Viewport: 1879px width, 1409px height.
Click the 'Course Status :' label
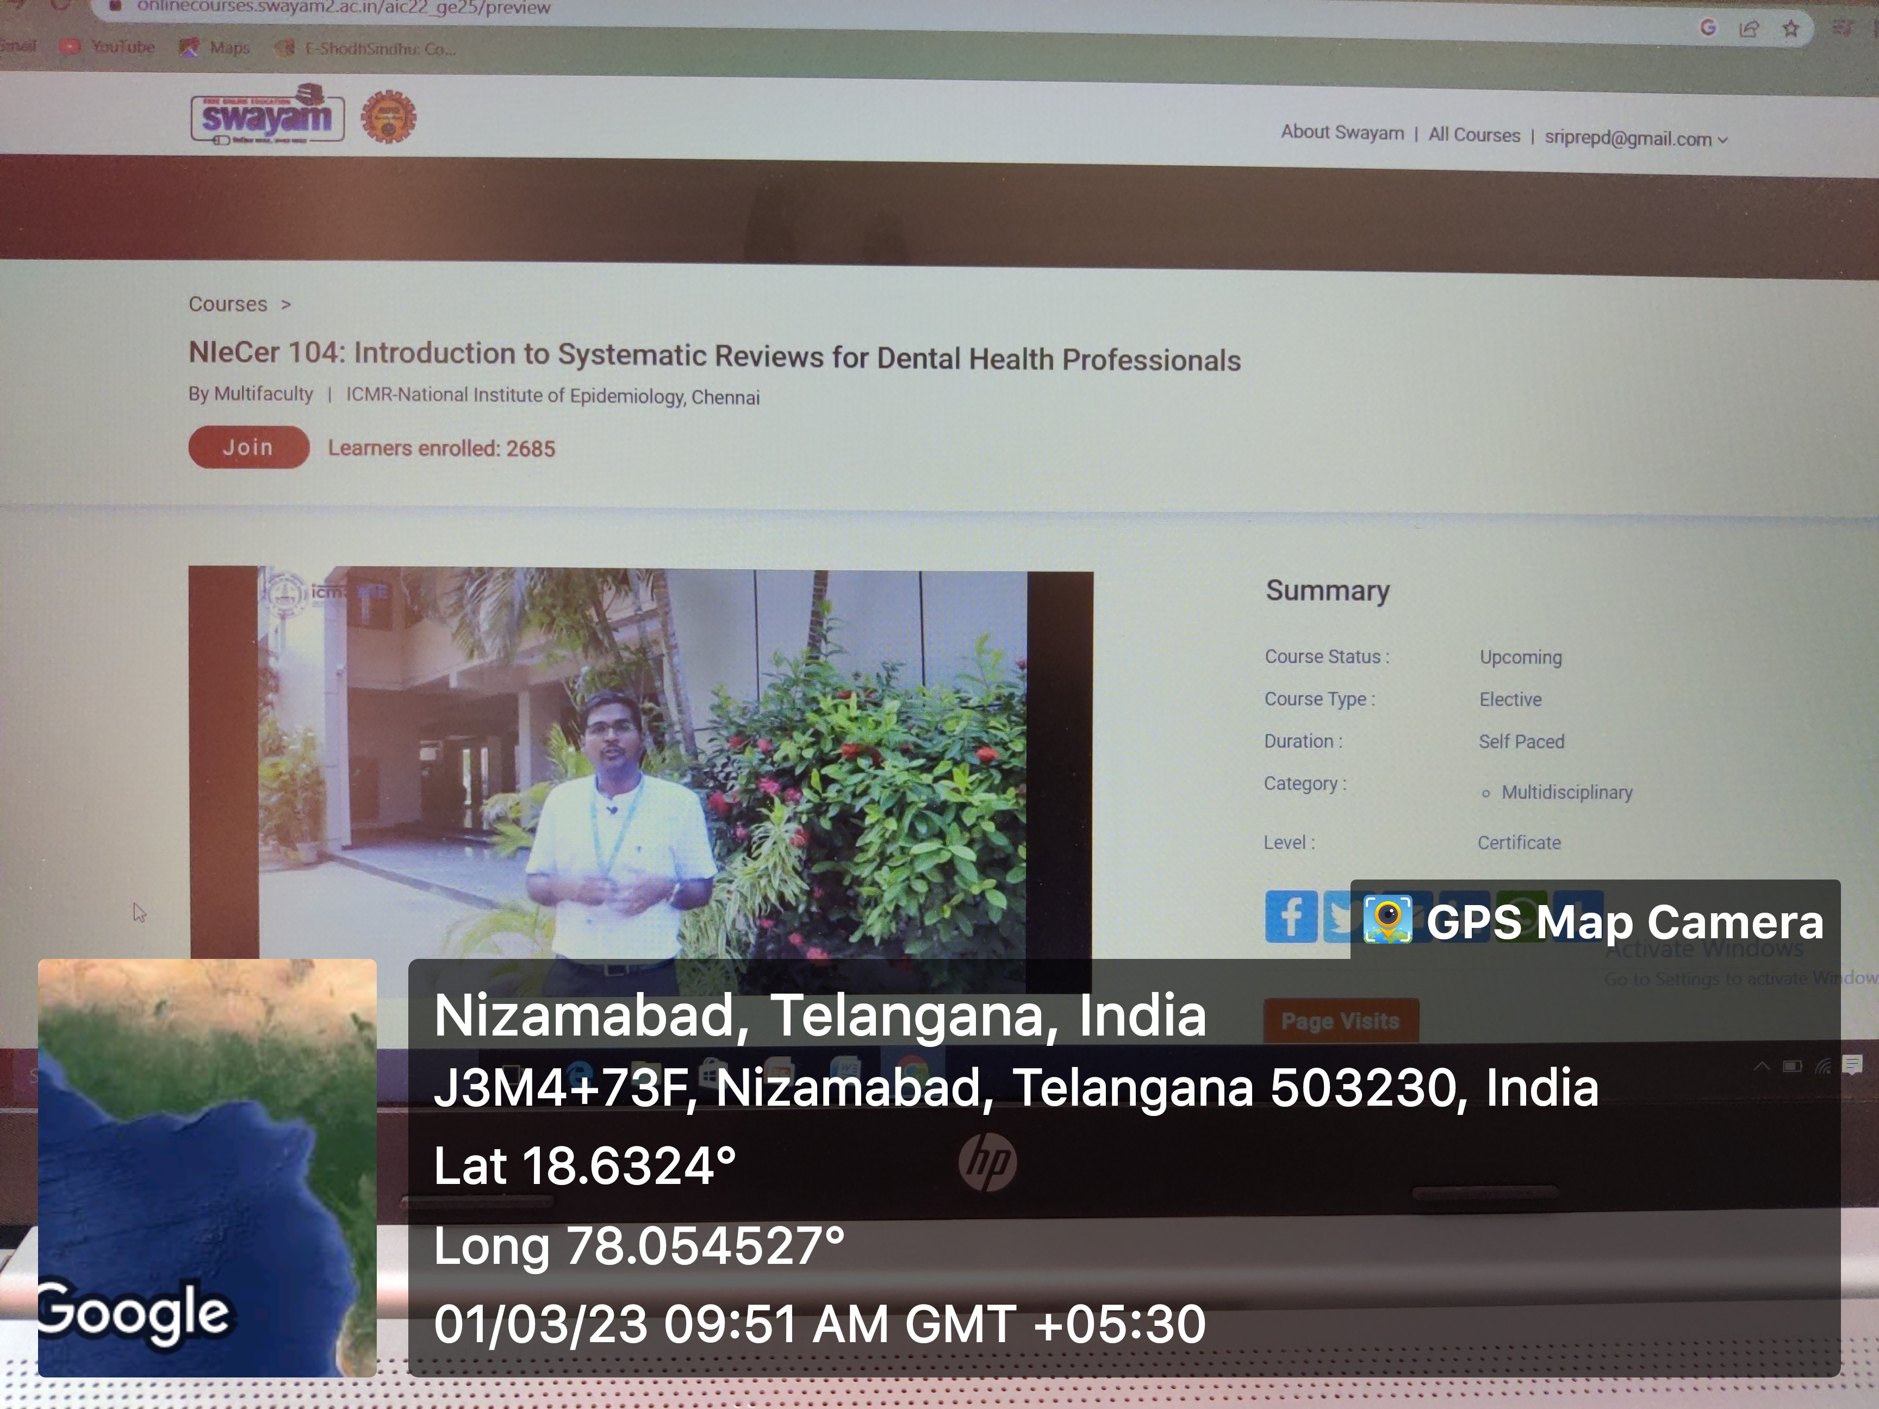(x=1327, y=657)
